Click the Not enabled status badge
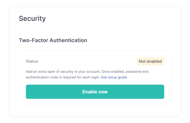This screenshot has width=190, height=123. click(150, 61)
